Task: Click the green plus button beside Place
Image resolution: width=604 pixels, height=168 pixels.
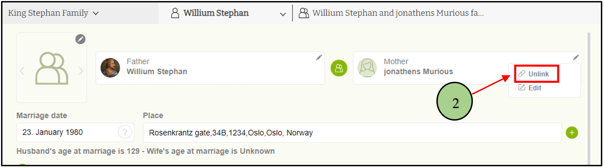Action: click(572, 133)
